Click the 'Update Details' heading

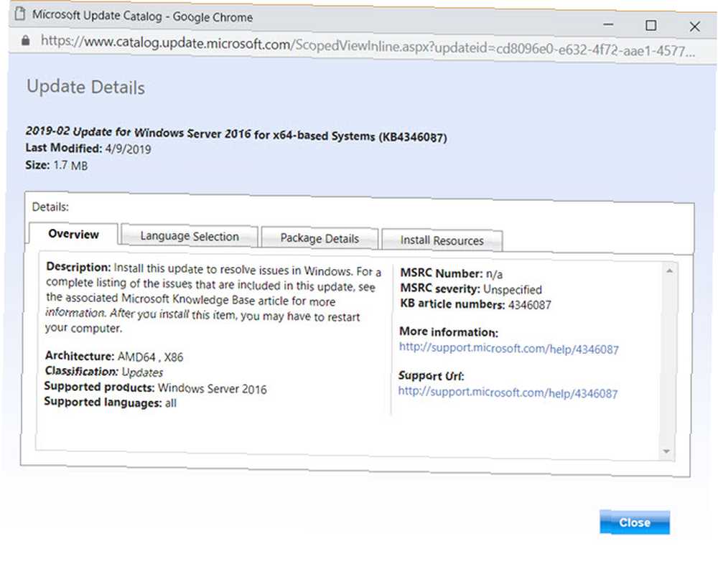click(x=85, y=87)
